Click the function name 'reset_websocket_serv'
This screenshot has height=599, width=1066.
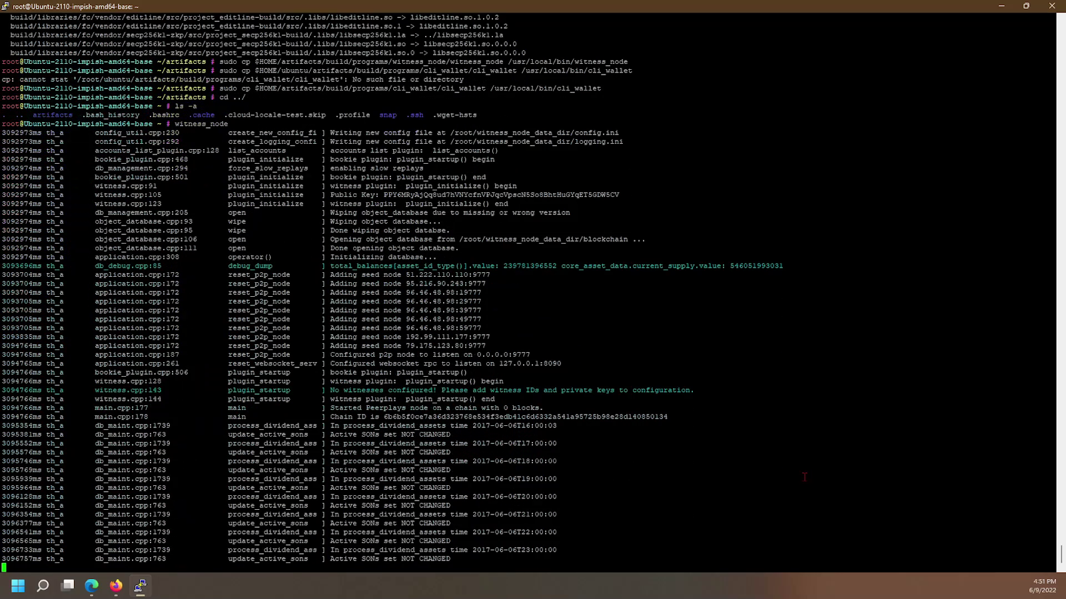click(x=272, y=363)
